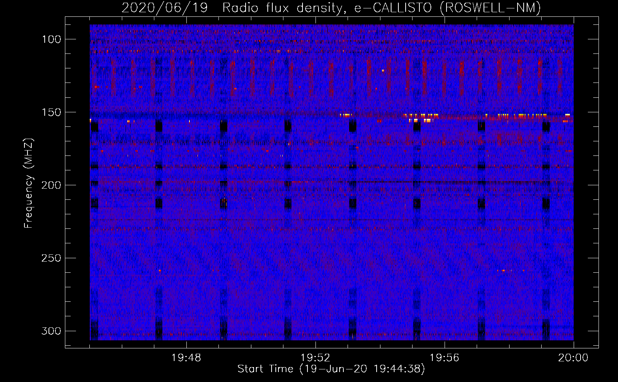Screen dimensions: 618x382
Task: Click the 'Frequency (MHZ)' axis label
Action: tap(29, 183)
